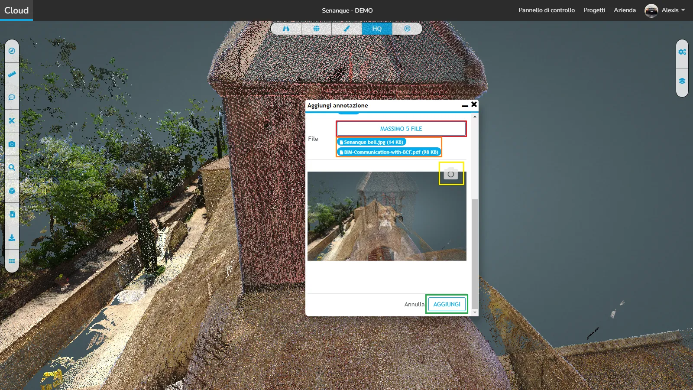Minimize the Aggiungi annotazione dialog
Screen dimensions: 693x390
[x=465, y=105]
